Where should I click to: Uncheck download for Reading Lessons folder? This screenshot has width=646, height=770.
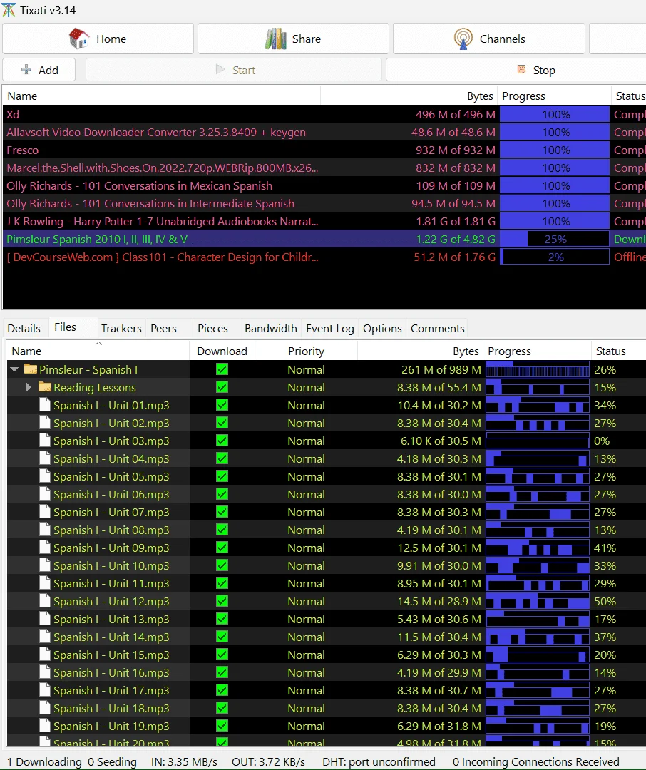pyautogui.click(x=222, y=387)
